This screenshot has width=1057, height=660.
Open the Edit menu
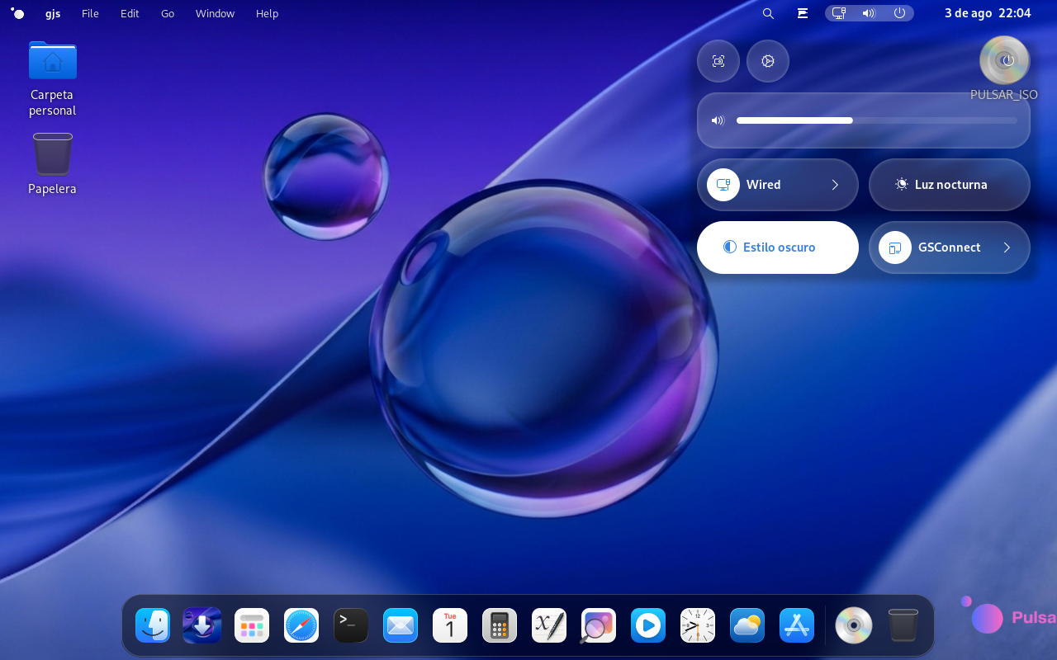pos(130,13)
